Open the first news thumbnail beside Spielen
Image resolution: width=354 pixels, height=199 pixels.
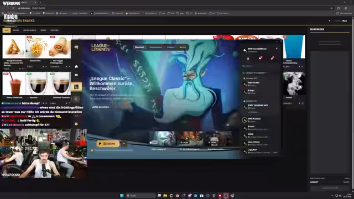point(162,139)
